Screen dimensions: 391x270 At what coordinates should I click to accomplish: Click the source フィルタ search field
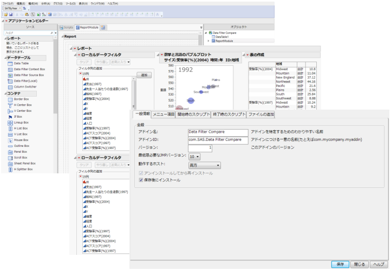(28, 33)
